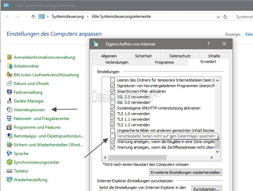Click the Control Panel icon in the window title bar
Image resolution: width=253 pixels, height=191 pixels.
pyautogui.click(x=6, y=5)
